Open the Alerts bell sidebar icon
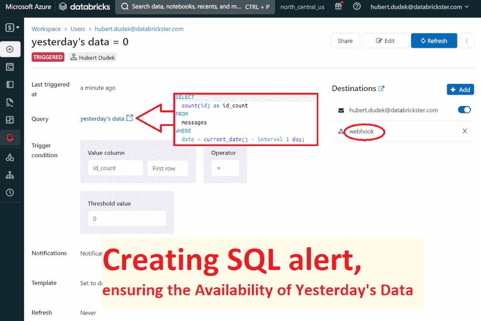The height and width of the screenshot is (321, 481). pos(10,138)
